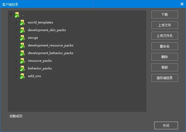Click the development_skin_packs folder icon
The width and height of the screenshot is (186, 132).
click(22, 30)
